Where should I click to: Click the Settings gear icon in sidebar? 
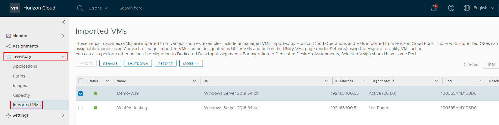coord(8,115)
